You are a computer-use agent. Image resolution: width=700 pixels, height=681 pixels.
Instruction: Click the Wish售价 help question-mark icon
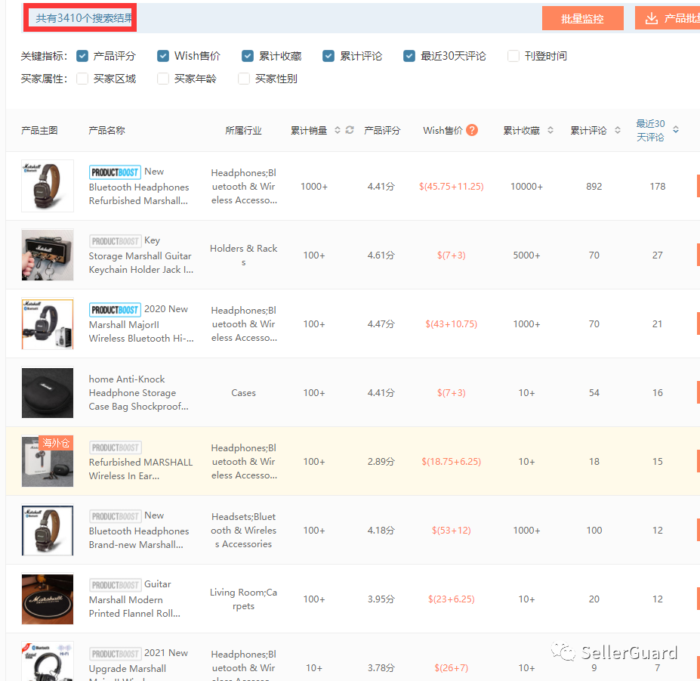pyautogui.click(x=472, y=130)
